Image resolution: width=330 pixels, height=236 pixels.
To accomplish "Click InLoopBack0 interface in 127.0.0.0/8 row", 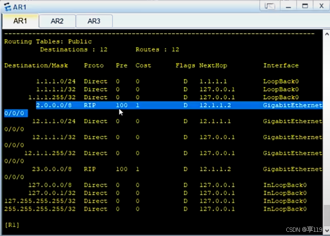I will 285,185.
